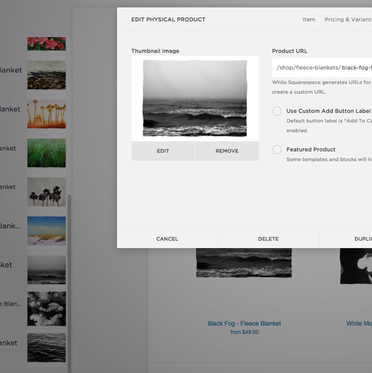Select the dark water ripples thumbnail
The height and width of the screenshot is (373, 372).
[47, 348]
